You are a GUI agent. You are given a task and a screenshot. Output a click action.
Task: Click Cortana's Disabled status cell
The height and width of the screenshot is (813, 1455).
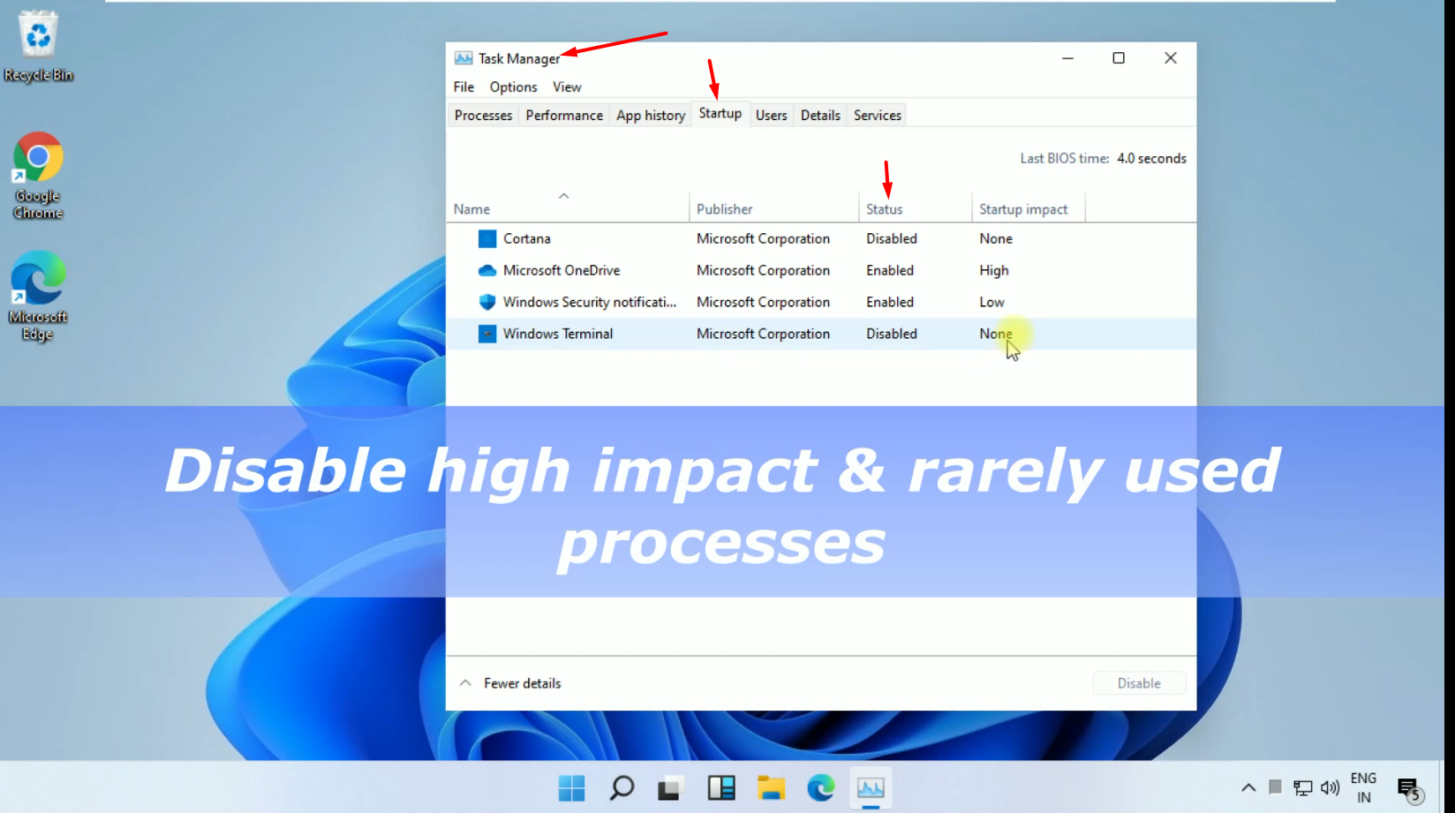892,238
